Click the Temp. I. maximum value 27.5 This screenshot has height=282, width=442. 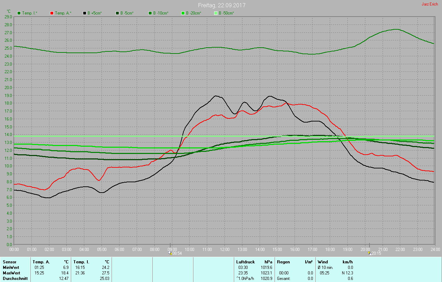pyautogui.click(x=105, y=273)
